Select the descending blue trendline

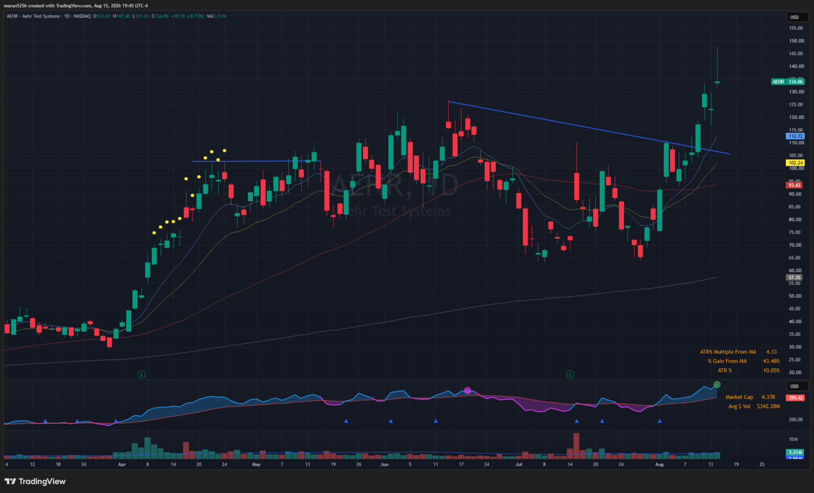(x=589, y=128)
